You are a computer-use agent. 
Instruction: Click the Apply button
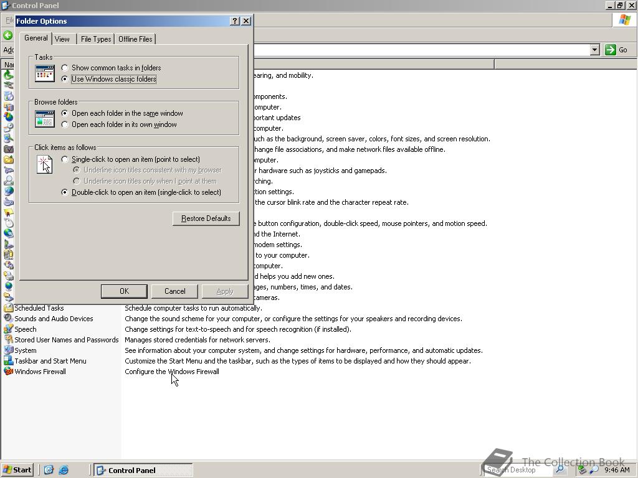point(225,291)
